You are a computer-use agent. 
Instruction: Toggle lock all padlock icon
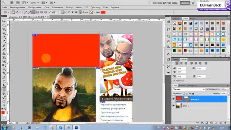pos(193,94)
